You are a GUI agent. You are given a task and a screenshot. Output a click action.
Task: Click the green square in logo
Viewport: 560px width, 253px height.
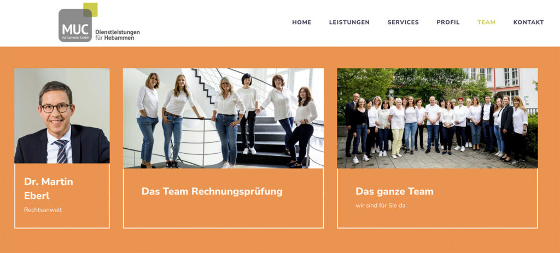[x=90, y=10]
